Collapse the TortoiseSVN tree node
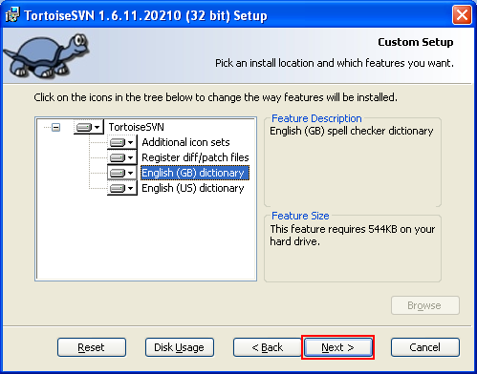 tap(56, 128)
